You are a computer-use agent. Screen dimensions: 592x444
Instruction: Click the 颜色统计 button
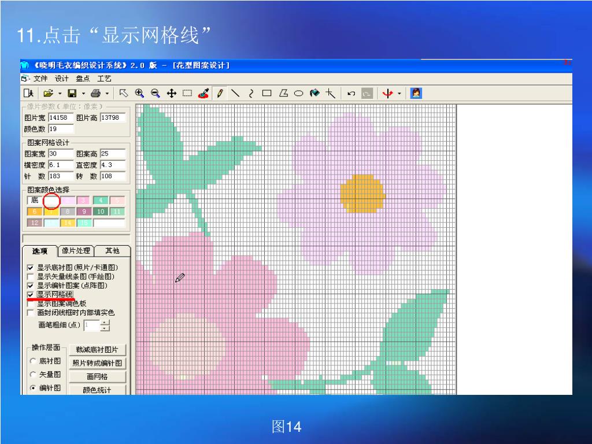click(x=97, y=390)
